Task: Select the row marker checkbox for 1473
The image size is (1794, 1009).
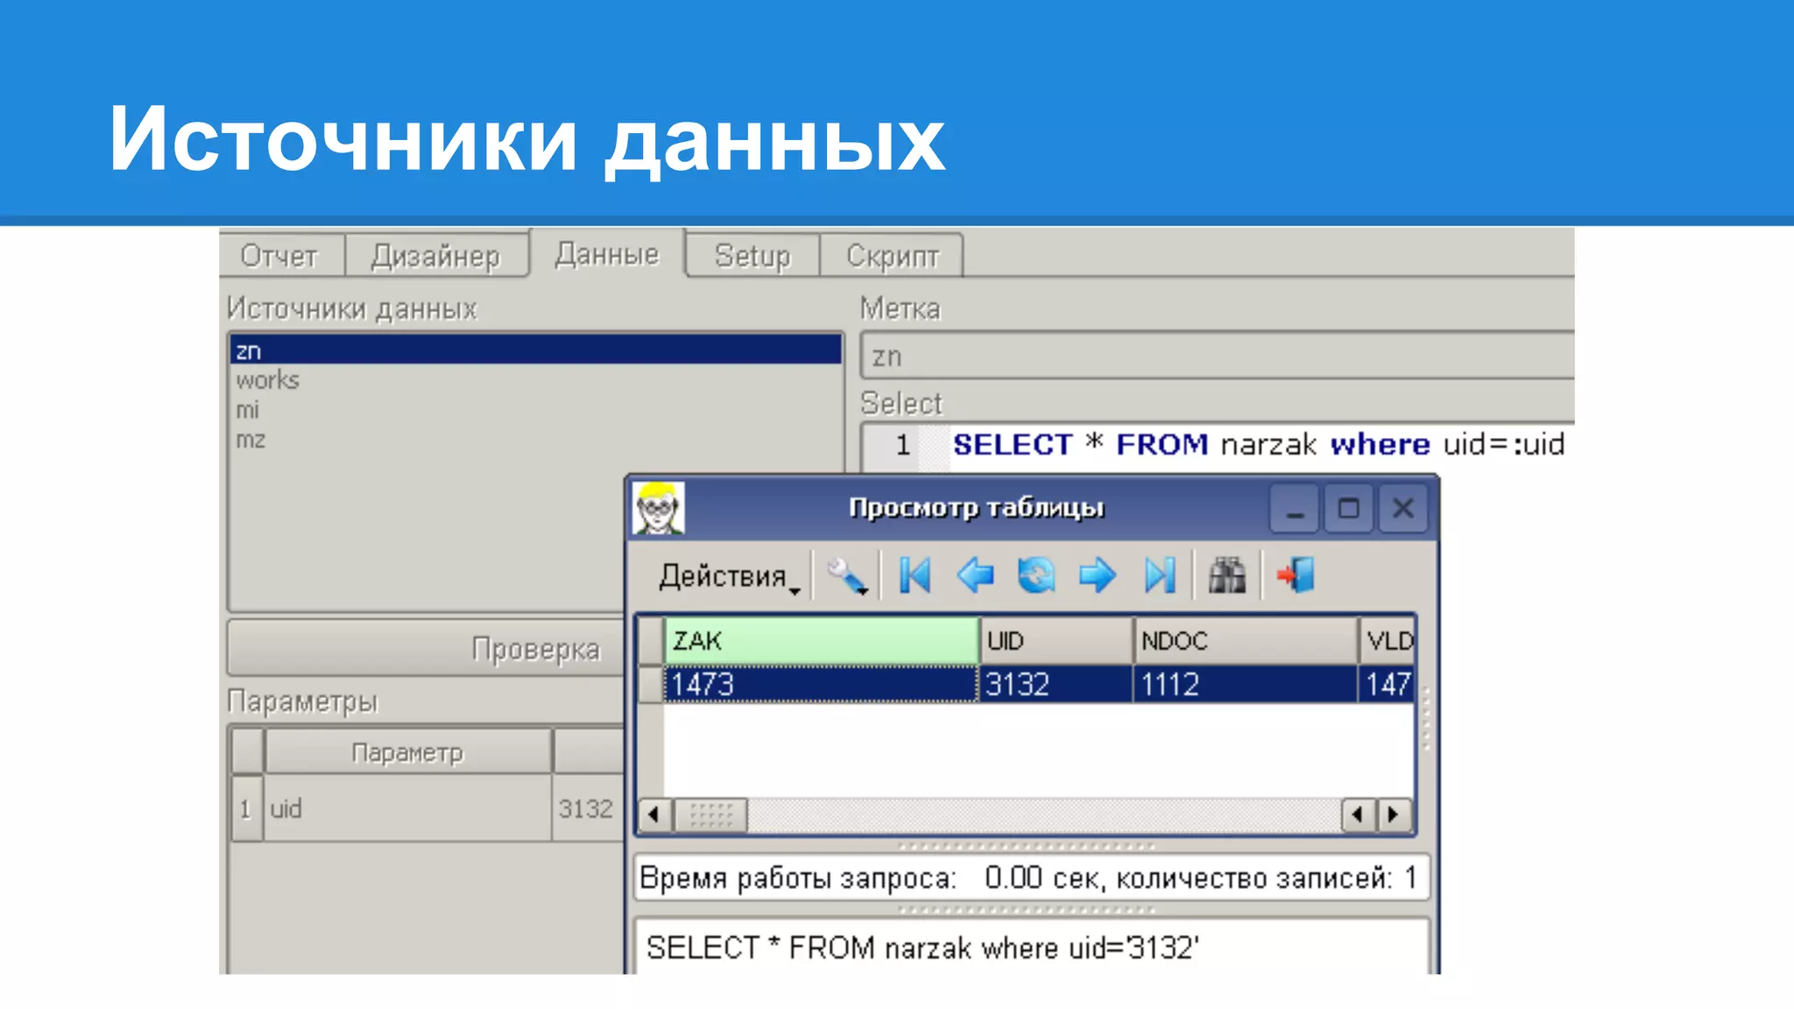Action: (650, 684)
